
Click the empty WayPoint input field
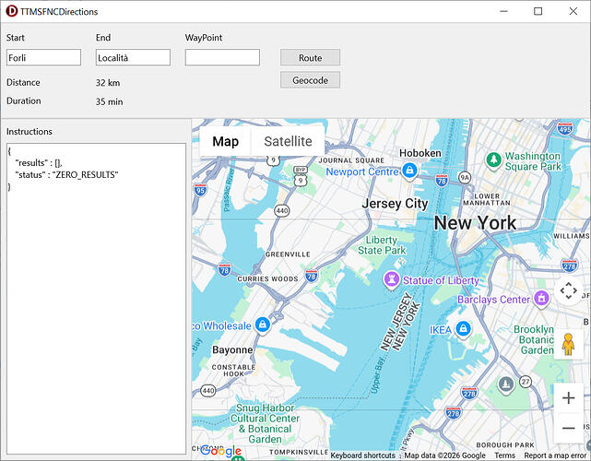(222, 57)
